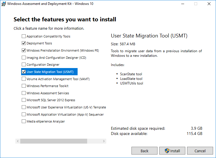Click the horizontal scrollbar right arrow
Viewport: 216px width, 158px height.
[104, 141]
